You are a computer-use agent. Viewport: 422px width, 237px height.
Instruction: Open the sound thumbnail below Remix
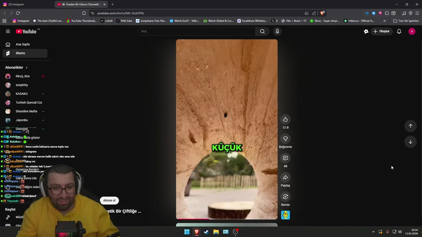point(286,215)
